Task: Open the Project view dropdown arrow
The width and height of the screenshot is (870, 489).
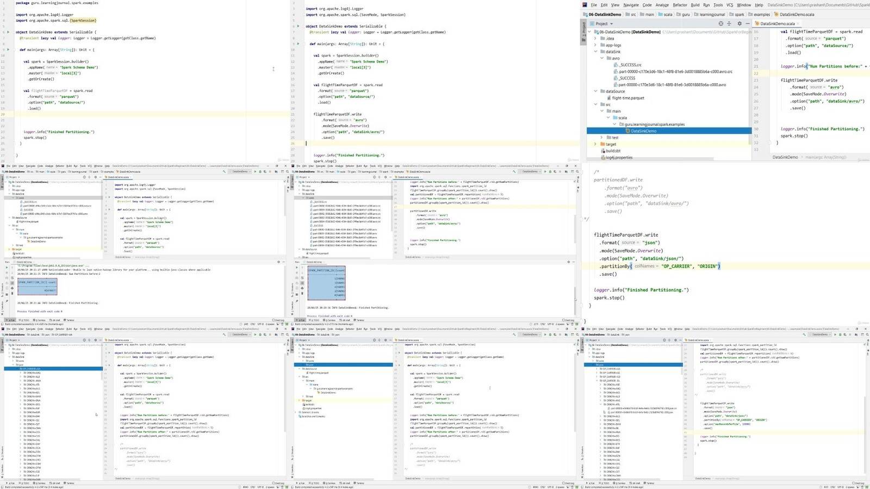Action: coord(611,24)
